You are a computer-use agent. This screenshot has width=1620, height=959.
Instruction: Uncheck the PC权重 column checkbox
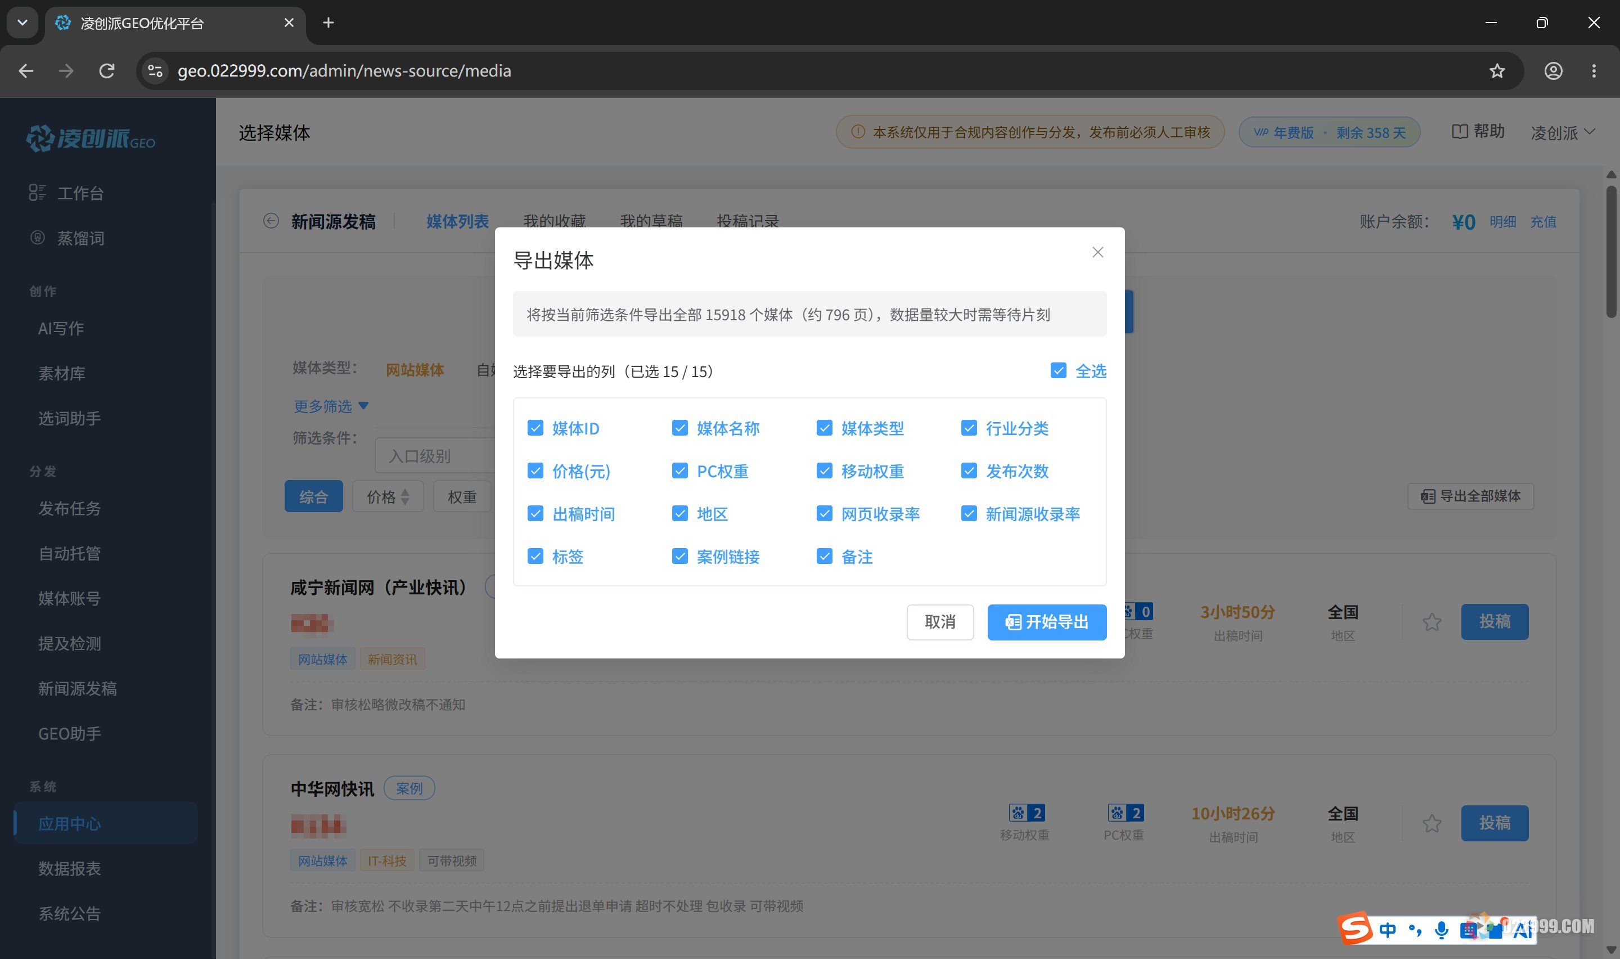tap(680, 470)
